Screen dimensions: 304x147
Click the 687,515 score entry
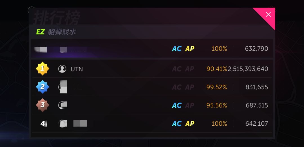[257, 105]
